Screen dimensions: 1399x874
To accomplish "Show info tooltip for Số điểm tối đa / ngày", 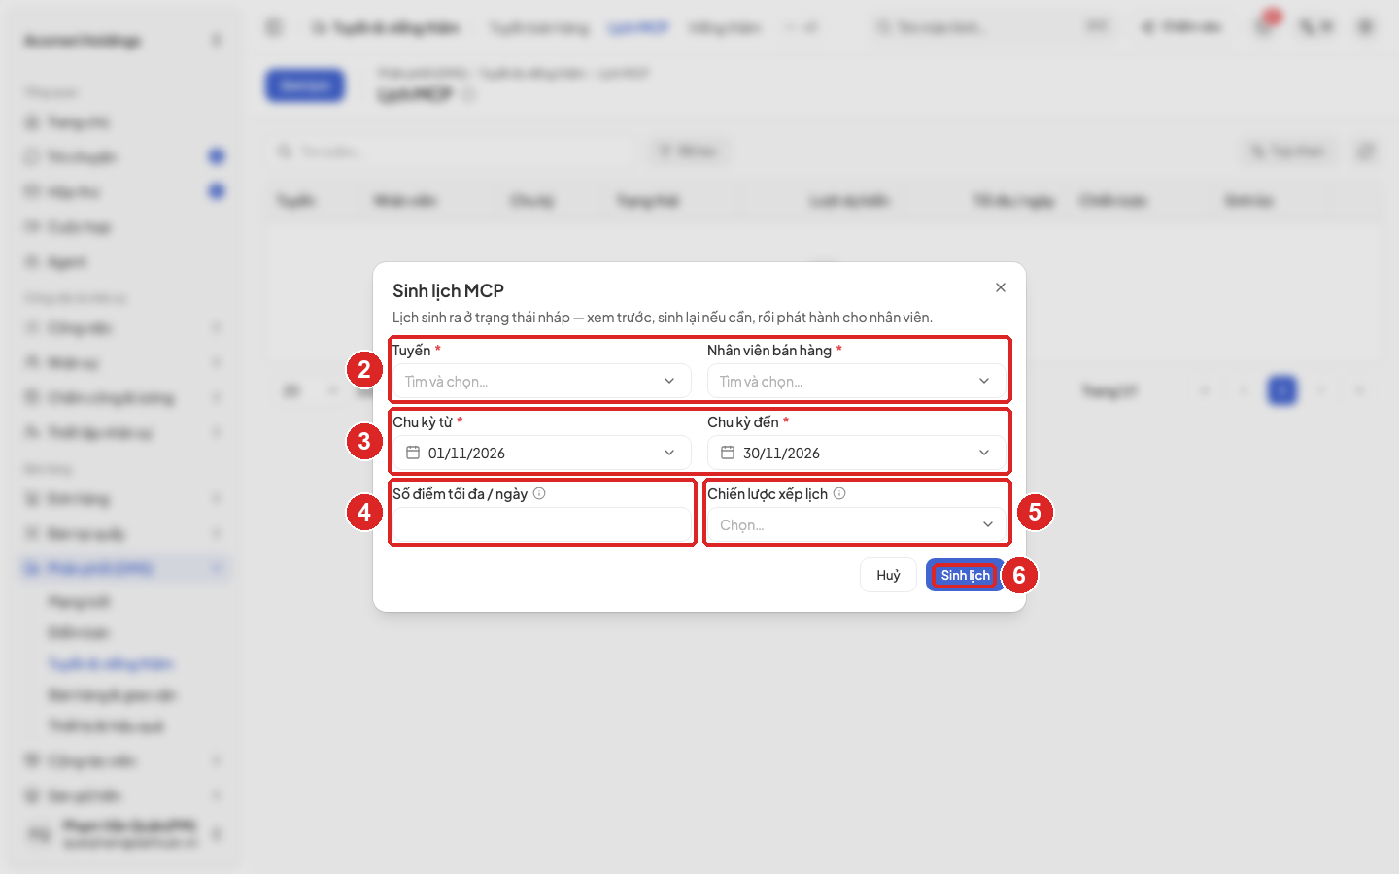I will click(x=539, y=493).
